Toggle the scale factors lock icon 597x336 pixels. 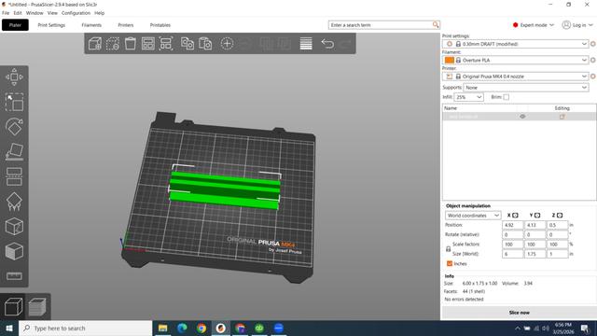click(x=448, y=249)
